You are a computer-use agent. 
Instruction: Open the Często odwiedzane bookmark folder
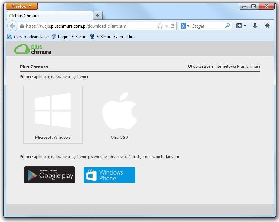[x=28, y=37]
